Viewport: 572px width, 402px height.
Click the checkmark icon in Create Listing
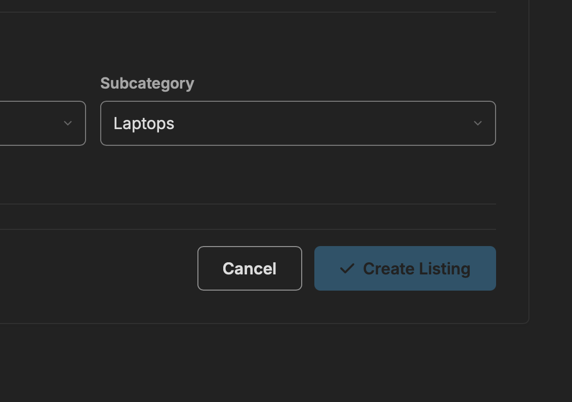pyautogui.click(x=347, y=268)
